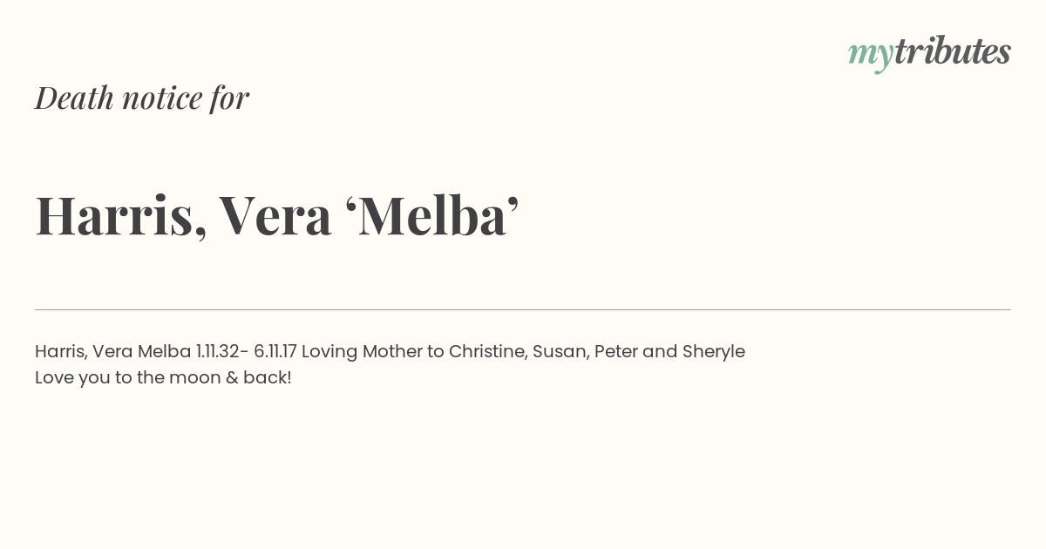Click the green 'my' part of logo
This screenshot has width=1046, height=549.
[870, 54]
